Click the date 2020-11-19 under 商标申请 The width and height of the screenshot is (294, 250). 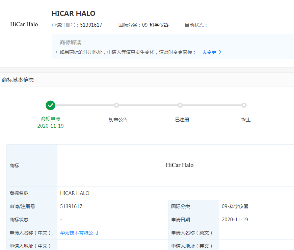pyautogui.click(x=50, y=126)
